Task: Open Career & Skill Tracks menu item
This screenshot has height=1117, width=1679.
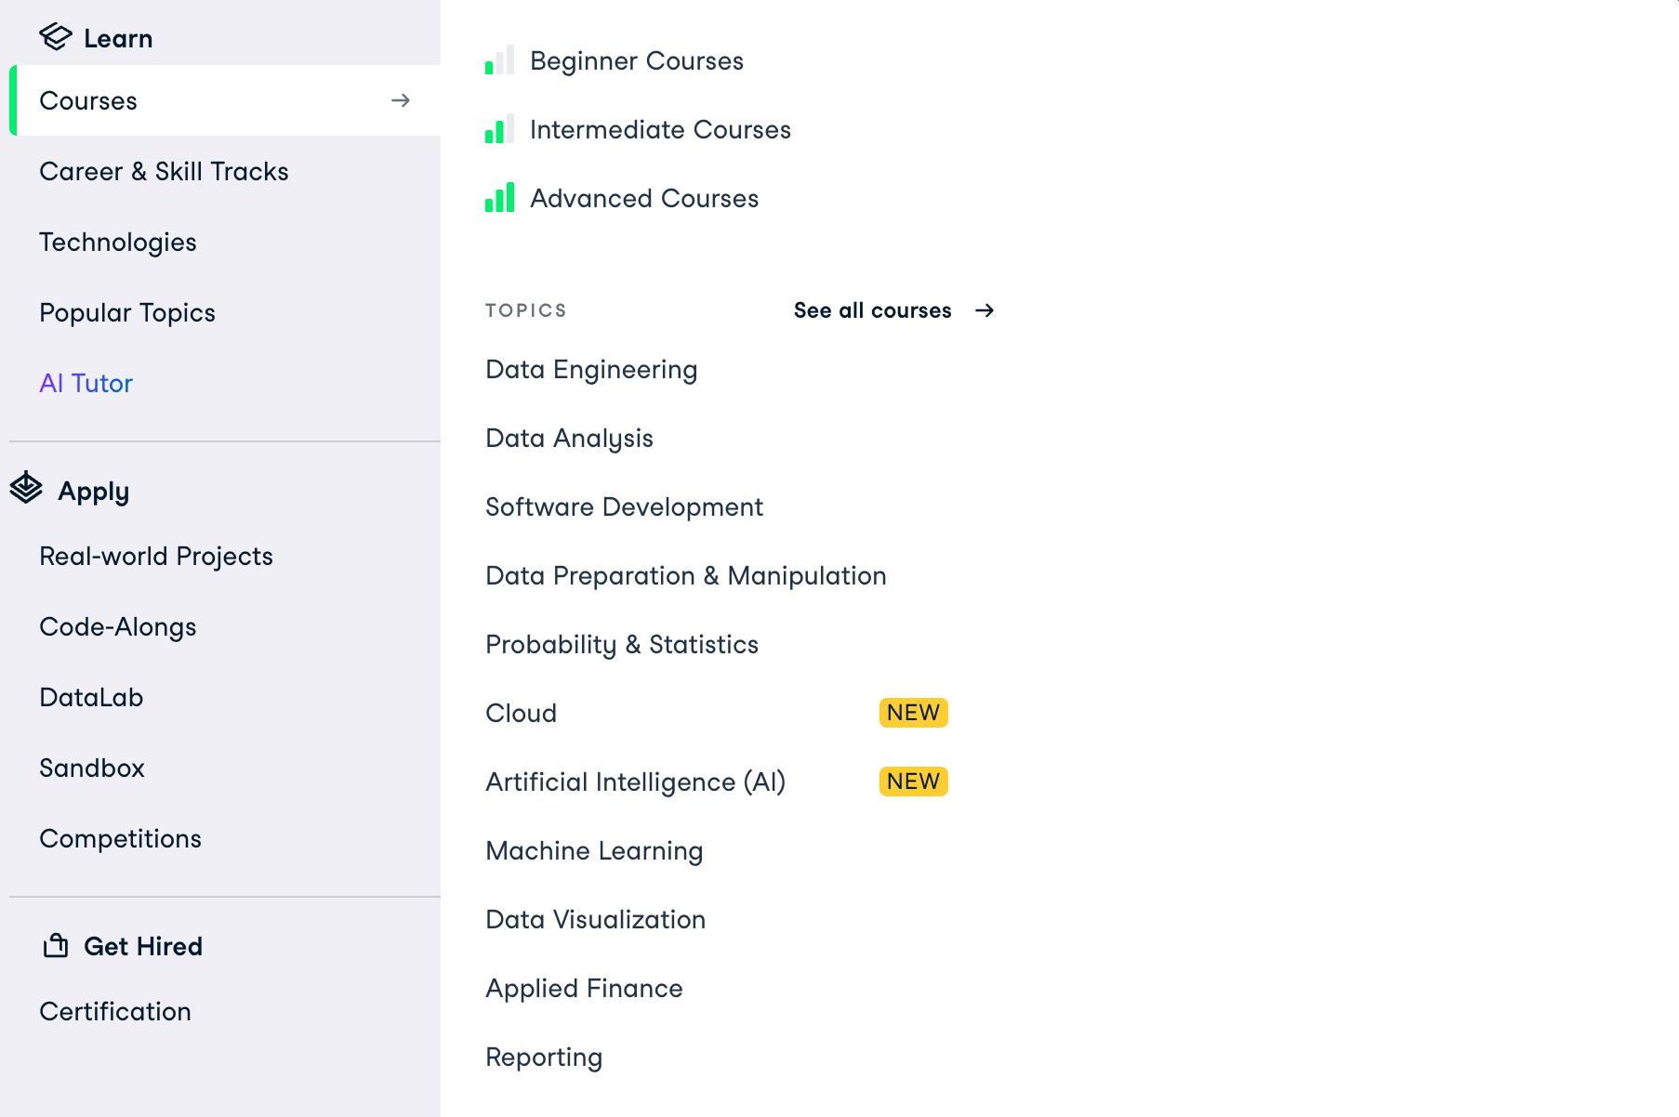Action: tap(164, 171)
